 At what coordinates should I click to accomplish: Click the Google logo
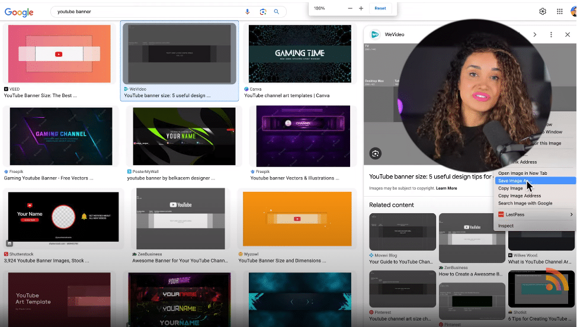pos(19,12)
